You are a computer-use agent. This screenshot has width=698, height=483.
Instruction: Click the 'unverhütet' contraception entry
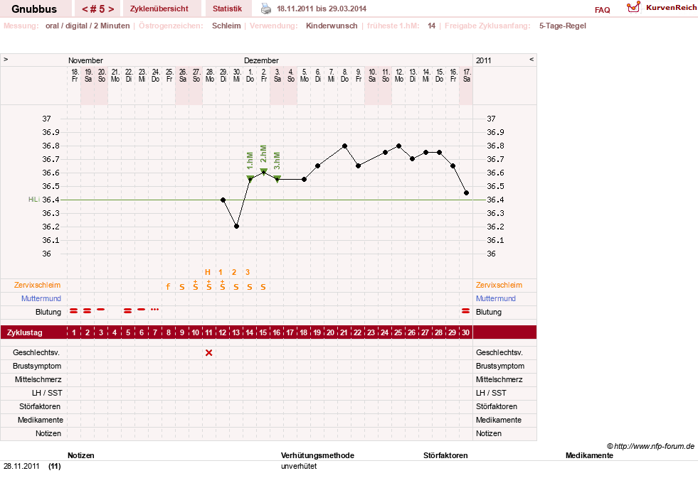pyautogui.click(x=299, y=466)
